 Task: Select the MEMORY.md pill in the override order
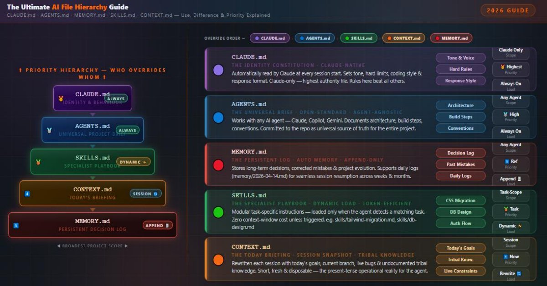[x=451, y=38]
